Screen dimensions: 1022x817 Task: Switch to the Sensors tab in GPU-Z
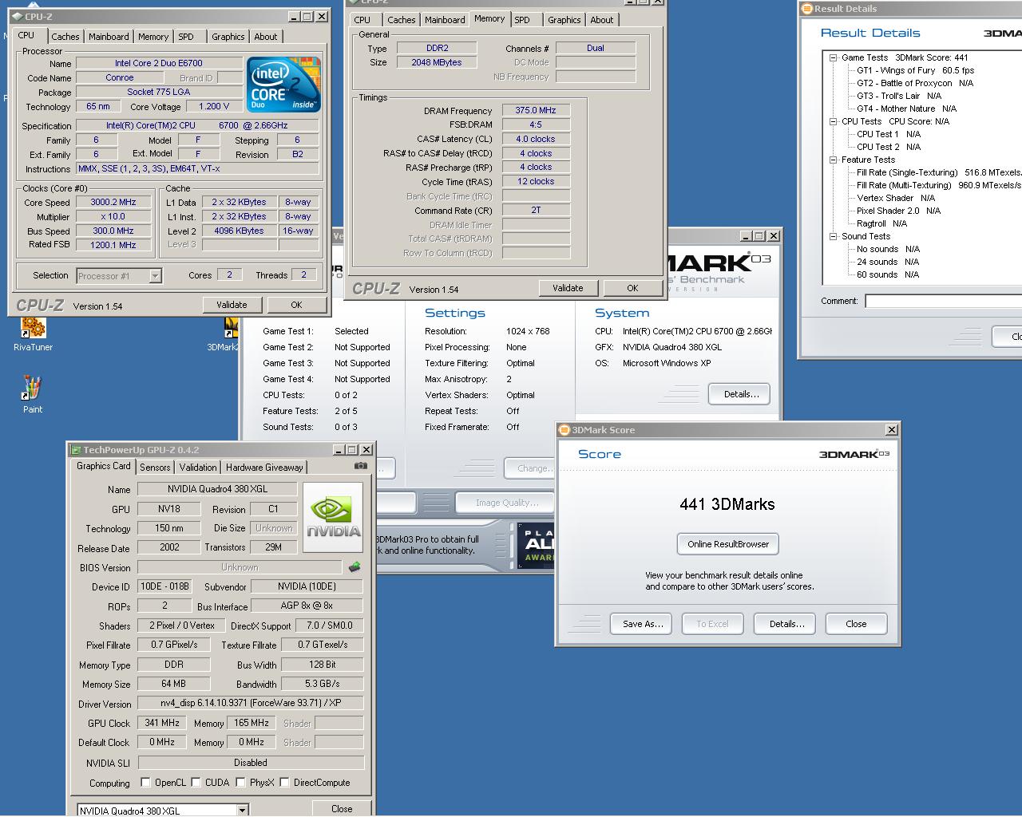[x=155, y=468]
